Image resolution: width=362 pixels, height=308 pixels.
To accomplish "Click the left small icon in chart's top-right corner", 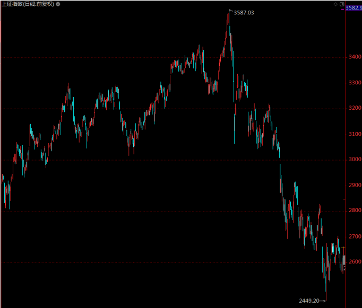I will [336, 4].
